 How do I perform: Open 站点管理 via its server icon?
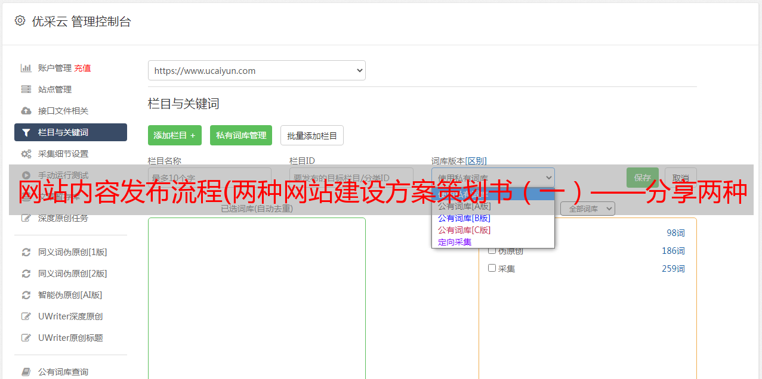[x=26, y=89]
